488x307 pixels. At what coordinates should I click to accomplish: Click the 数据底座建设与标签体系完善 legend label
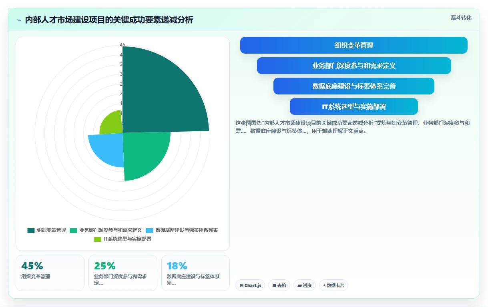(187, 230)
